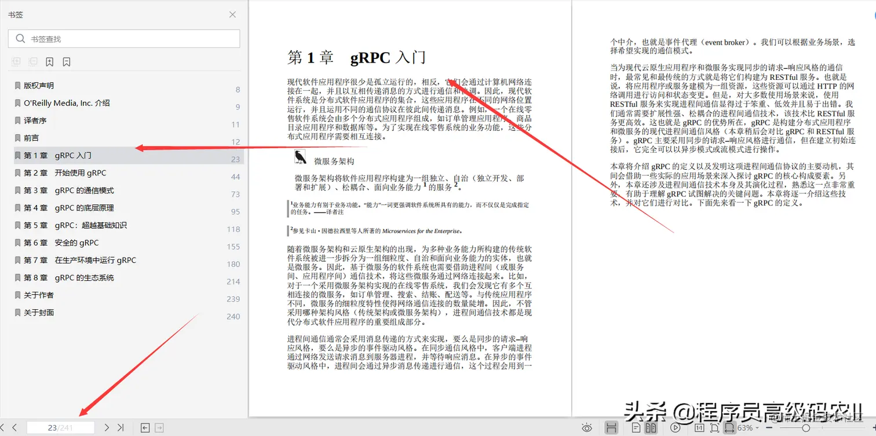This screenshot has height=436, width=876.
Task: Click the actual size 1:1 icon
Action: coord(700,427)
